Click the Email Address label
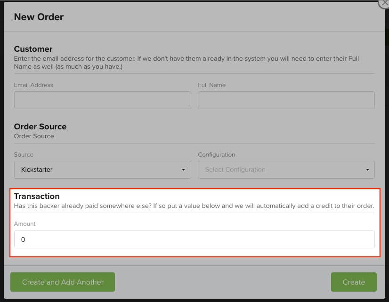The image size is (389, 302). 33,85
